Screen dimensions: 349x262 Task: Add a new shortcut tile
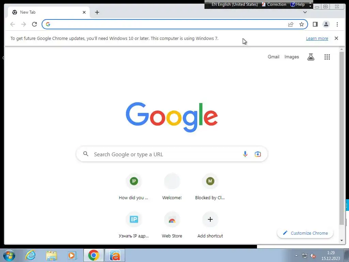click(x=210, y=225)
